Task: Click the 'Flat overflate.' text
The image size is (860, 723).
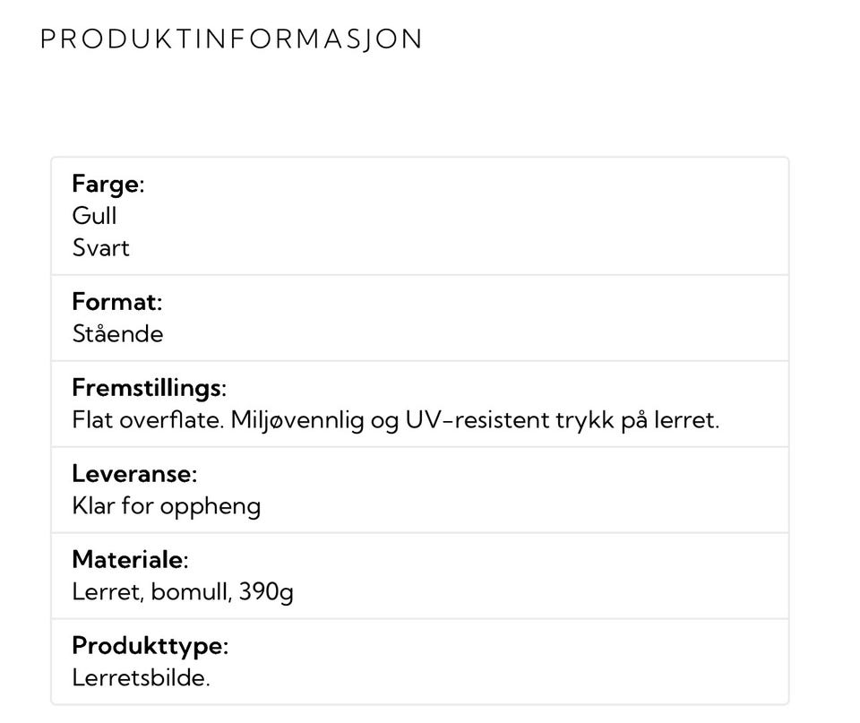Action: point(147,420)
